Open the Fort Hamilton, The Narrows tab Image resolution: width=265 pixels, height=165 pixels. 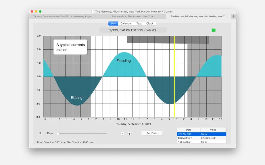(x=132, y=16)
